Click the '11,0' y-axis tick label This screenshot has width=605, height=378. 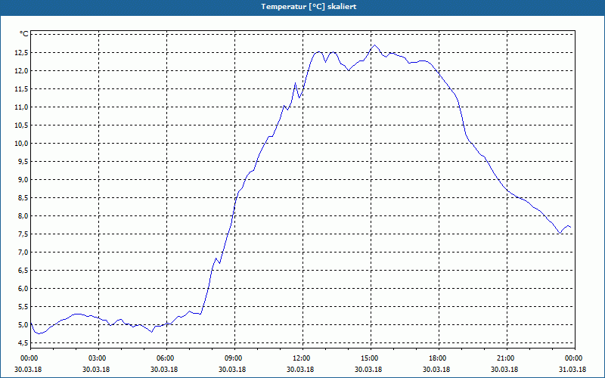[x=21, y=107]
